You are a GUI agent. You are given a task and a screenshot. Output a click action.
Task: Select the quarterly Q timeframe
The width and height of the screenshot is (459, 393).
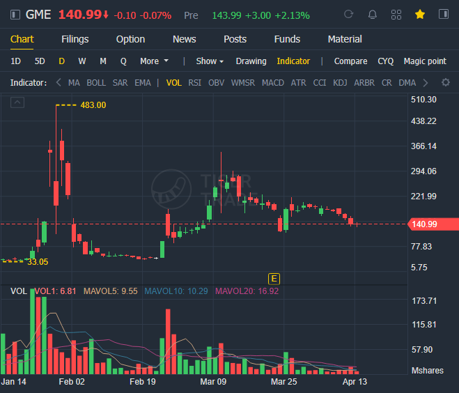coord(123,61)
